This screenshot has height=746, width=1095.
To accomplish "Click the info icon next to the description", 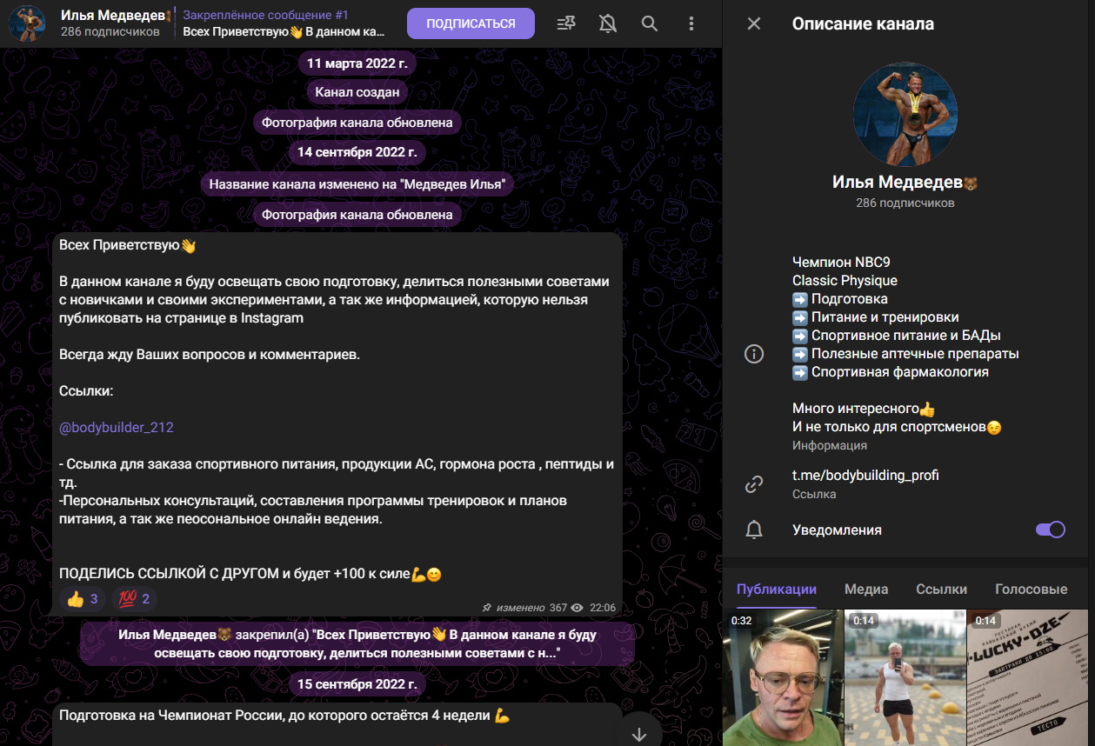I will click(x=754, y=354).
